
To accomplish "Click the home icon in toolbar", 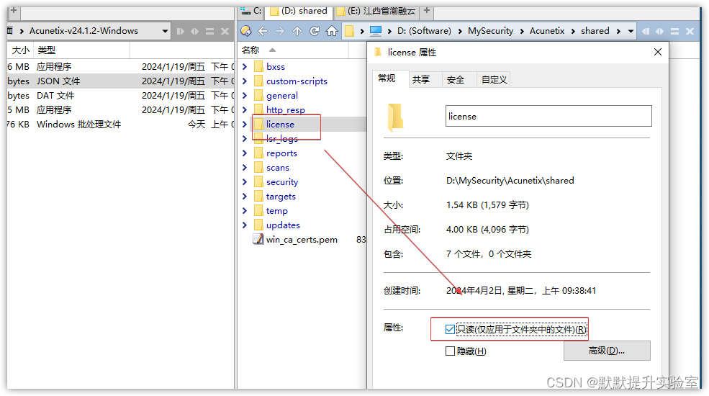I will [332, 31].
